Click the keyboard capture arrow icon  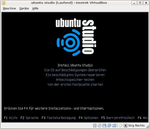(125, 125)
